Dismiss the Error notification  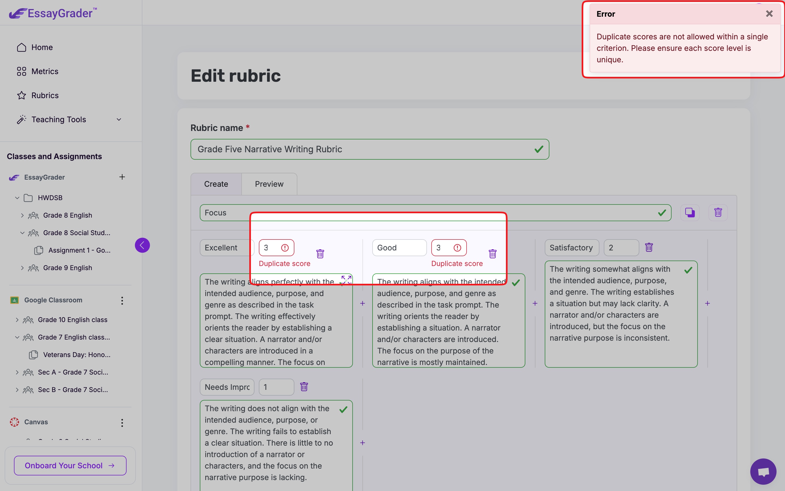(x=769, y=14)
